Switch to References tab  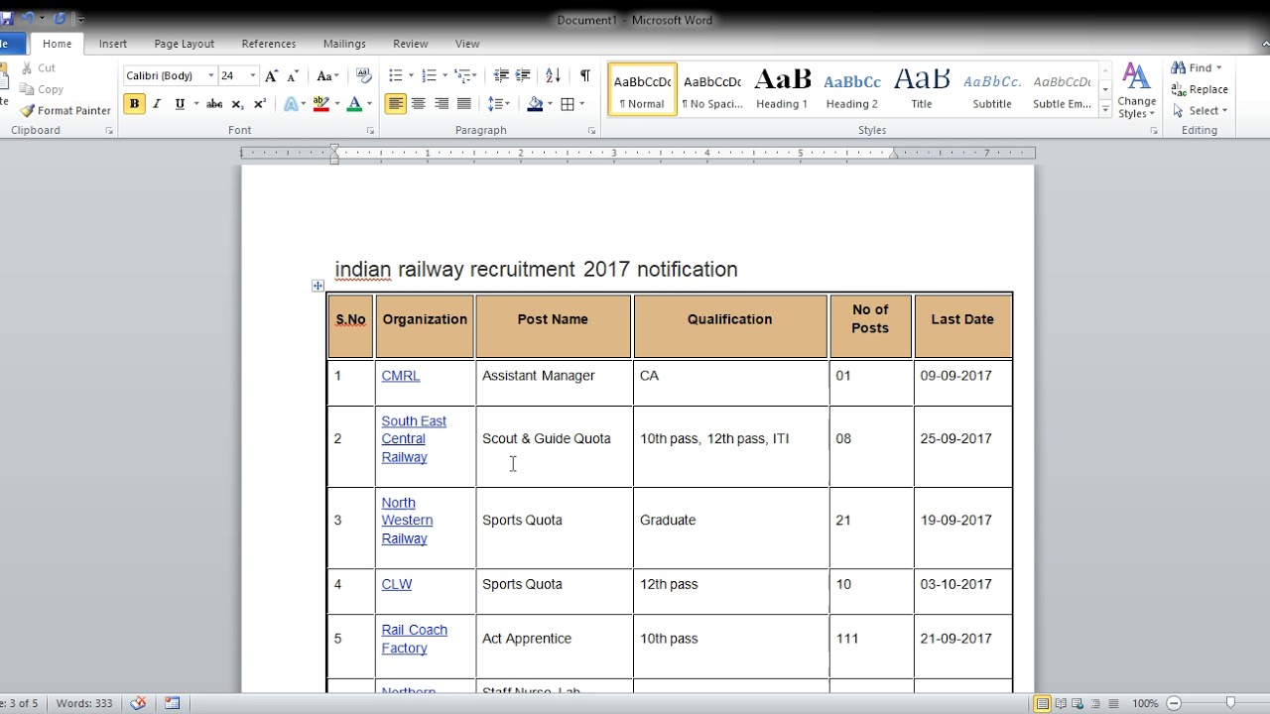click(269, 44)
